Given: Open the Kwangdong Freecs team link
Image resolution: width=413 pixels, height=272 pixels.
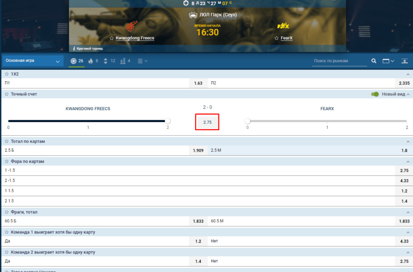Looking at the screenshot, I should click(134, 38).
